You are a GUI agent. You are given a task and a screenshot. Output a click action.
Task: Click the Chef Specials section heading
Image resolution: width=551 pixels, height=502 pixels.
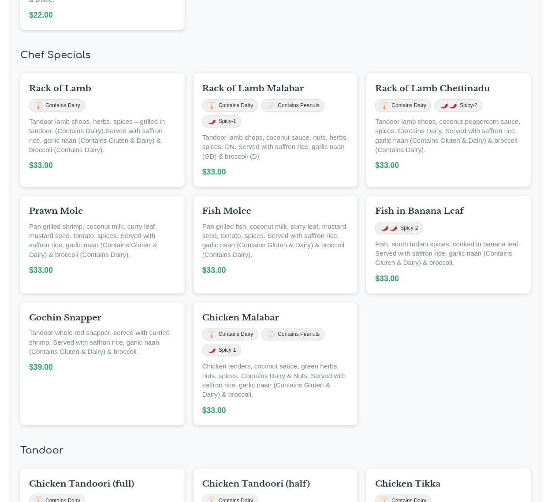(55, 55)
